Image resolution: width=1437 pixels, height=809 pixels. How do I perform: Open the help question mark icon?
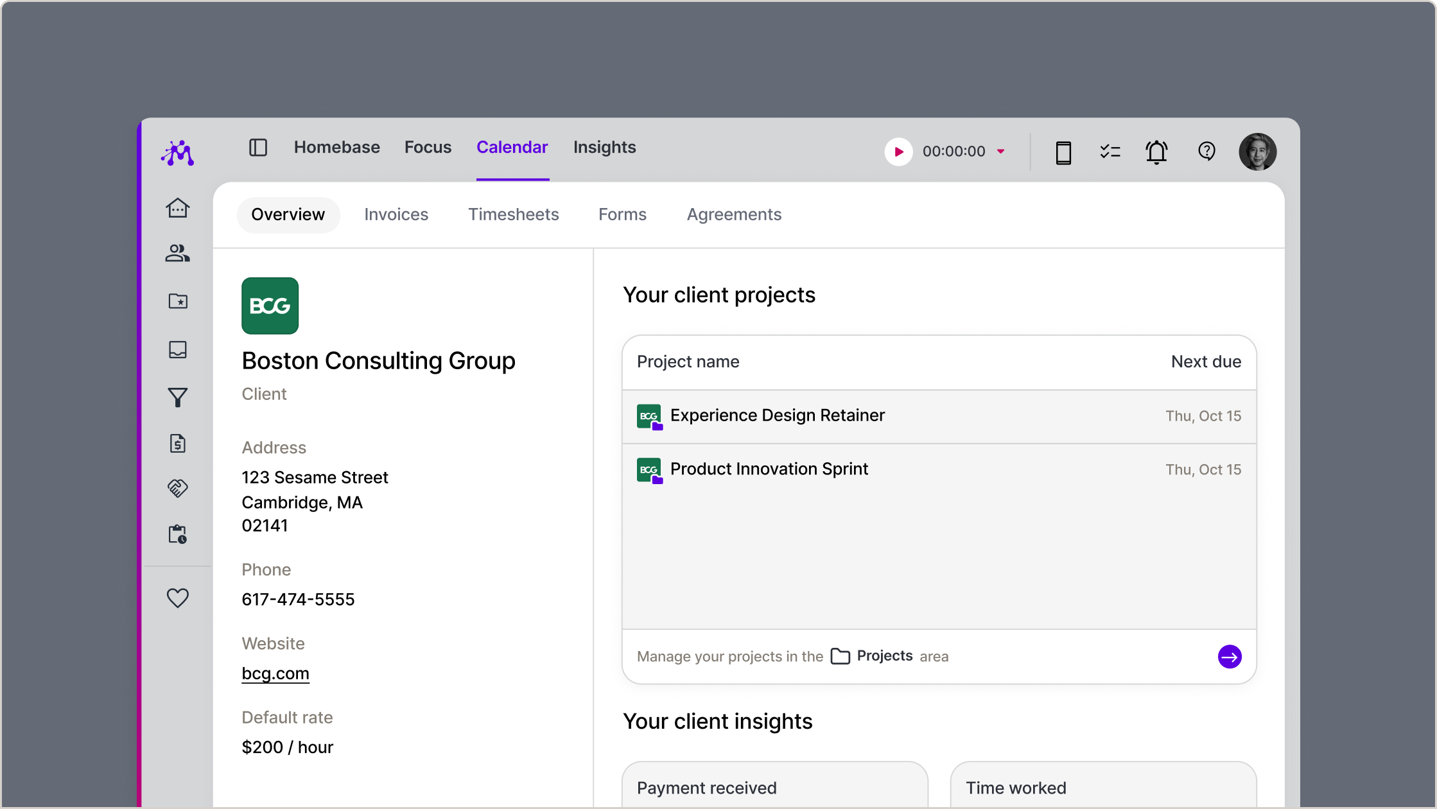[1206, 152]
